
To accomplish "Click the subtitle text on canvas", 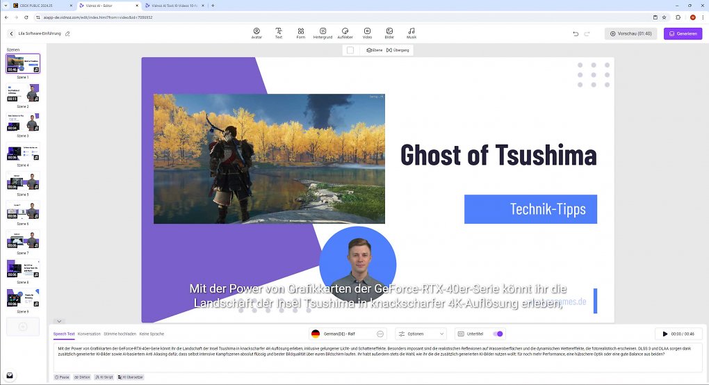I will pos(378,295).
